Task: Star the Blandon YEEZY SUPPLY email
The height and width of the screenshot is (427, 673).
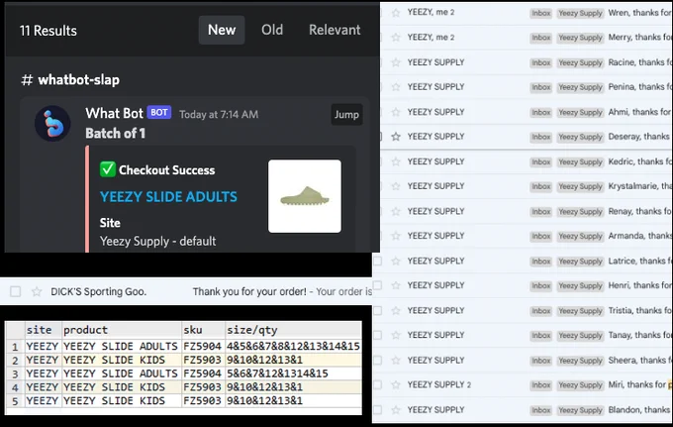Action: (396, 410)
